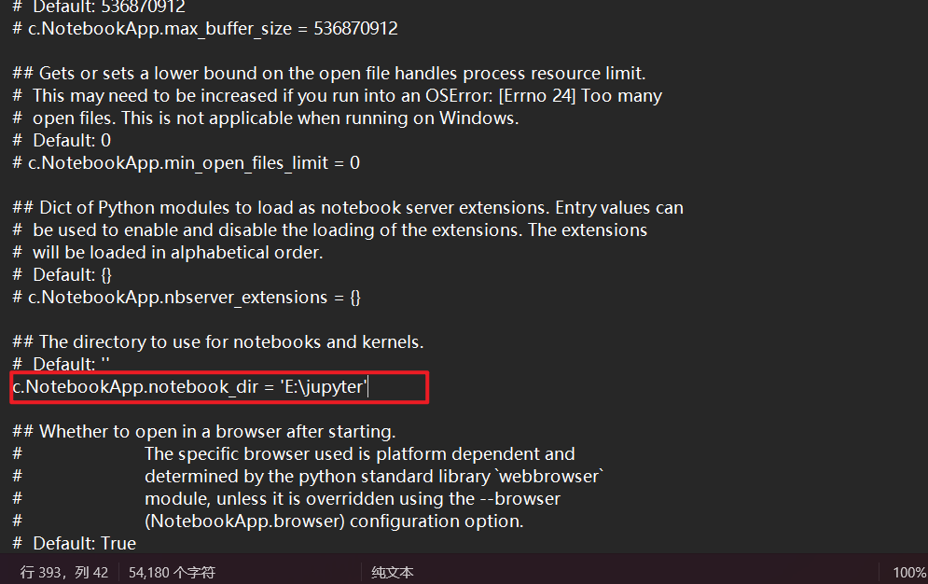Click the 54,180 character count in status bar
The width and height of the screenshot is (928, 584).
point(172,572)
